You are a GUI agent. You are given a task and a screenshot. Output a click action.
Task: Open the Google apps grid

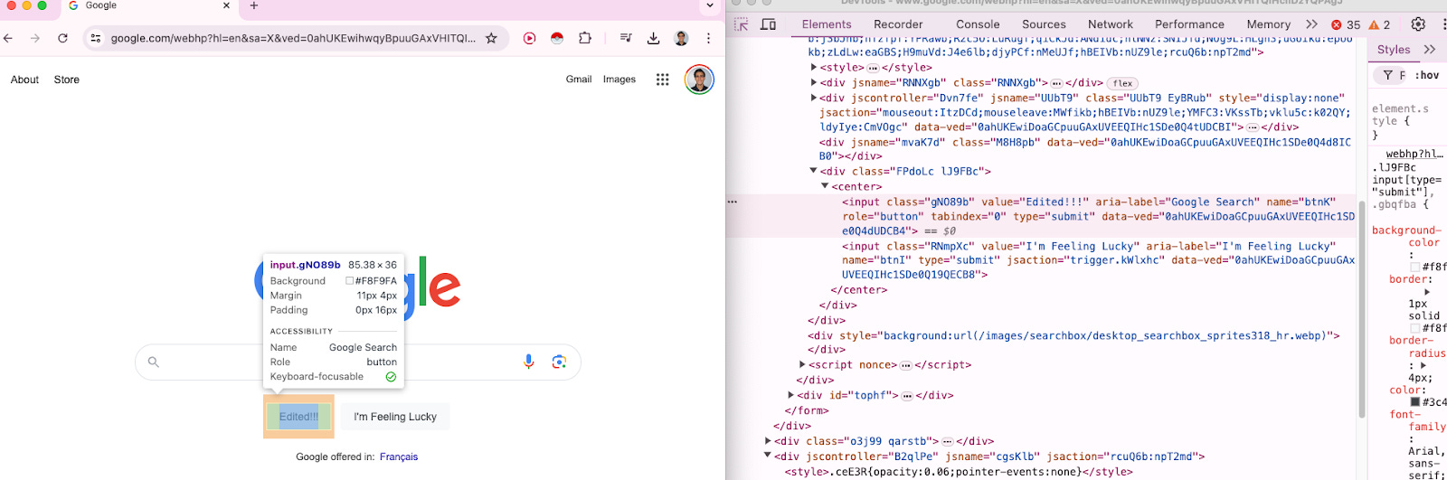coord(662,80)
